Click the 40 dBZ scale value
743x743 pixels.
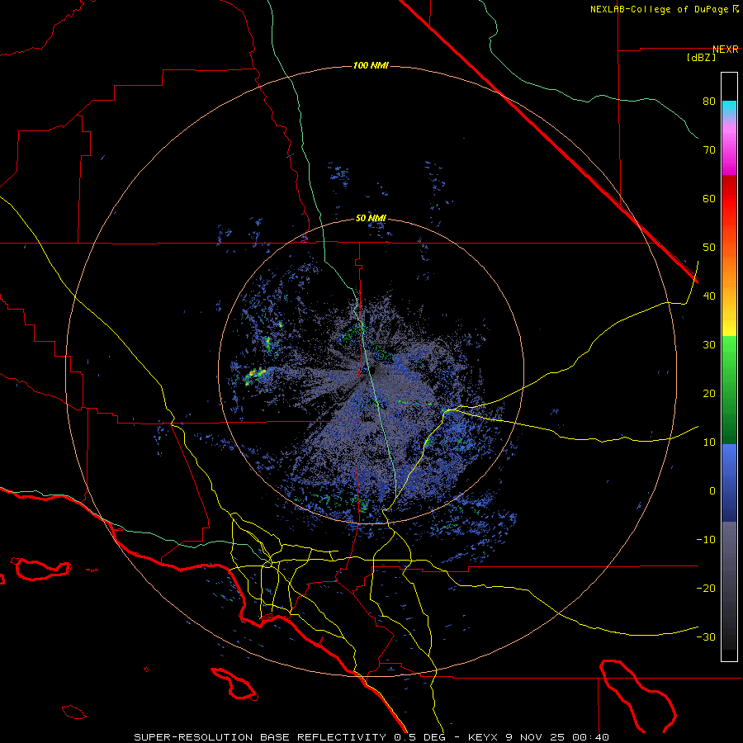[x=709, y=296]
